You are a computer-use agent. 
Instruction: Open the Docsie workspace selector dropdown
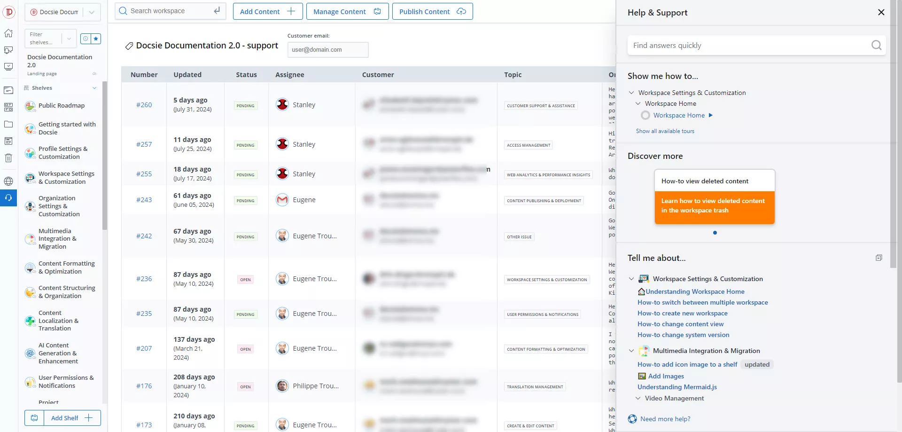click(92, 12)
